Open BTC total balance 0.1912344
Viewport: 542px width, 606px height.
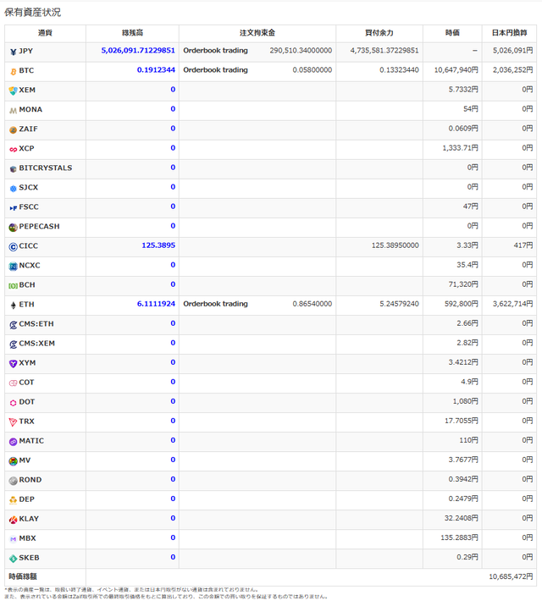point(156,70)
